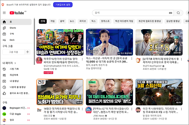The image size is (189, 125).
Task: Select the 액션 어드벤처 게임 chip
Action: pyautogui.click(x=124, y=21)
